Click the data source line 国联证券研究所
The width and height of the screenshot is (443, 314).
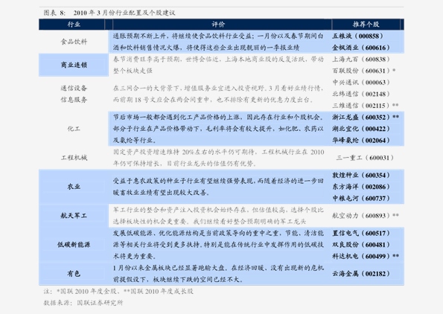pyautogui.click(x=83, y=303)
